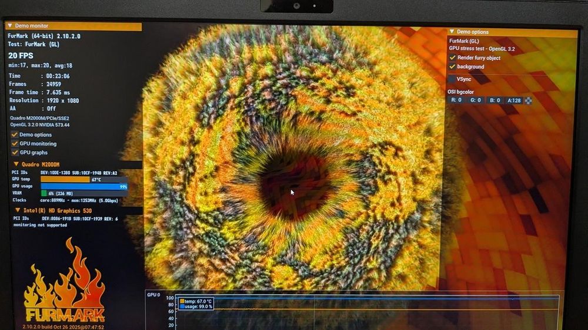The width and height of the screenshot is (588, 330).
Task: Click the GPU usage 99% bar
Action: (x=84, y=186)
